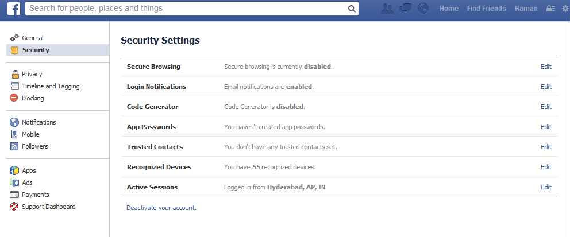The width and height of the screenshot is (570, 237).
Task: Expand Active Sessions Edit link
Action: click(x=546, y=187)
